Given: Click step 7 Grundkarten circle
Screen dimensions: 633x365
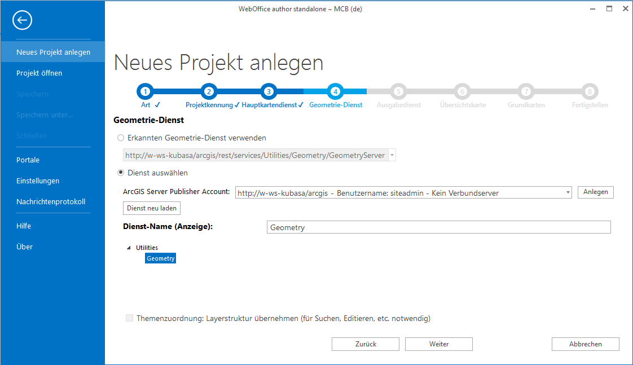Looking at the screenshot, I should (x=526, y=91).
